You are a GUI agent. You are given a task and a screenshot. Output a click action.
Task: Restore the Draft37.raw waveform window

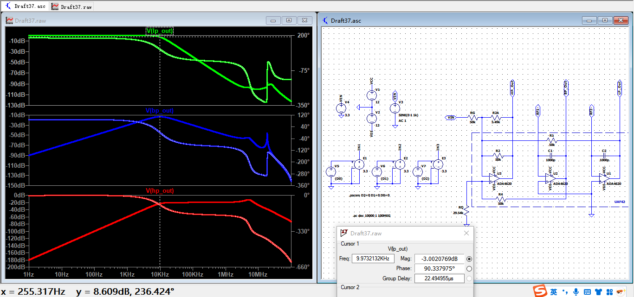[289, 20]
